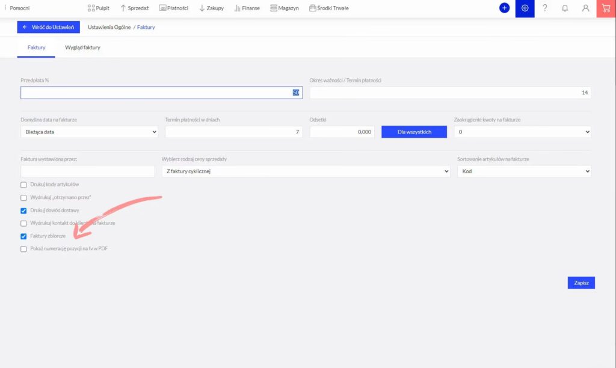
Task: Click the blue plus add icon
Action: pos(504,8)
